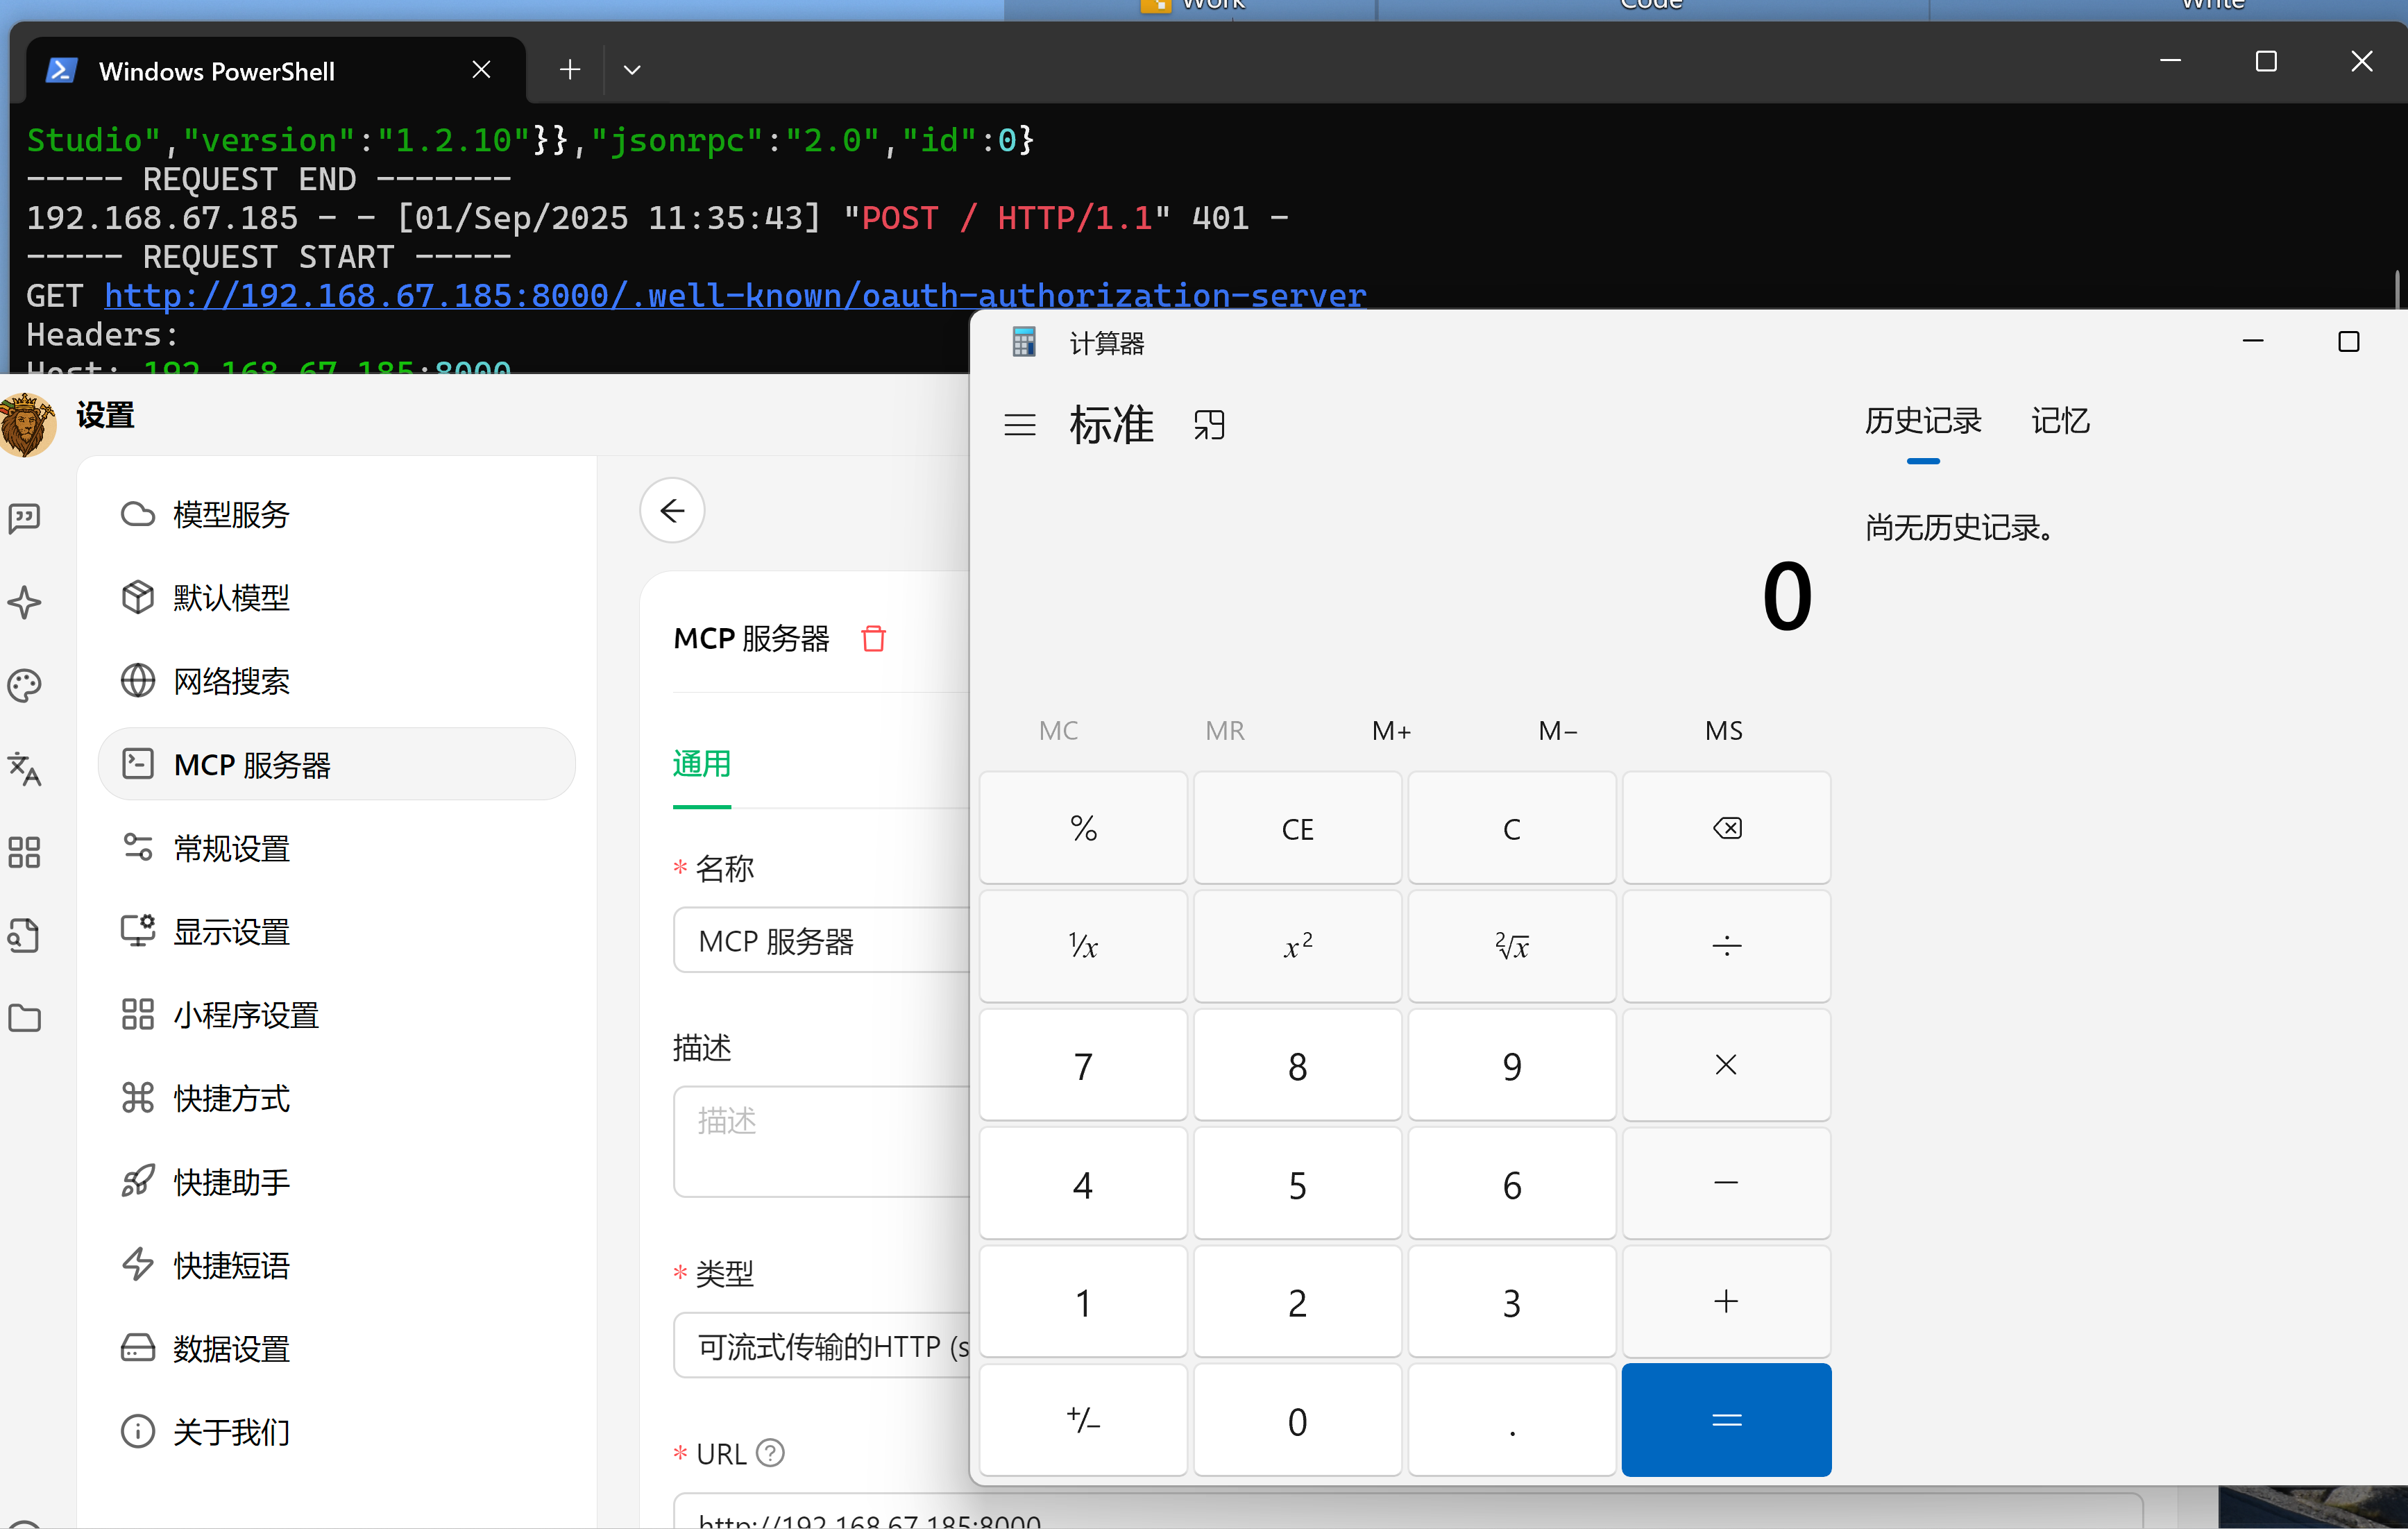Select the 通用 general tab
This screenshot has width=2408, height=1529.
tap(701, 764)
